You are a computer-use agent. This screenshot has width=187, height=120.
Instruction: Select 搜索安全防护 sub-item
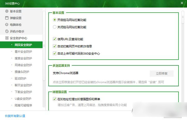click(x=21, y=58)
